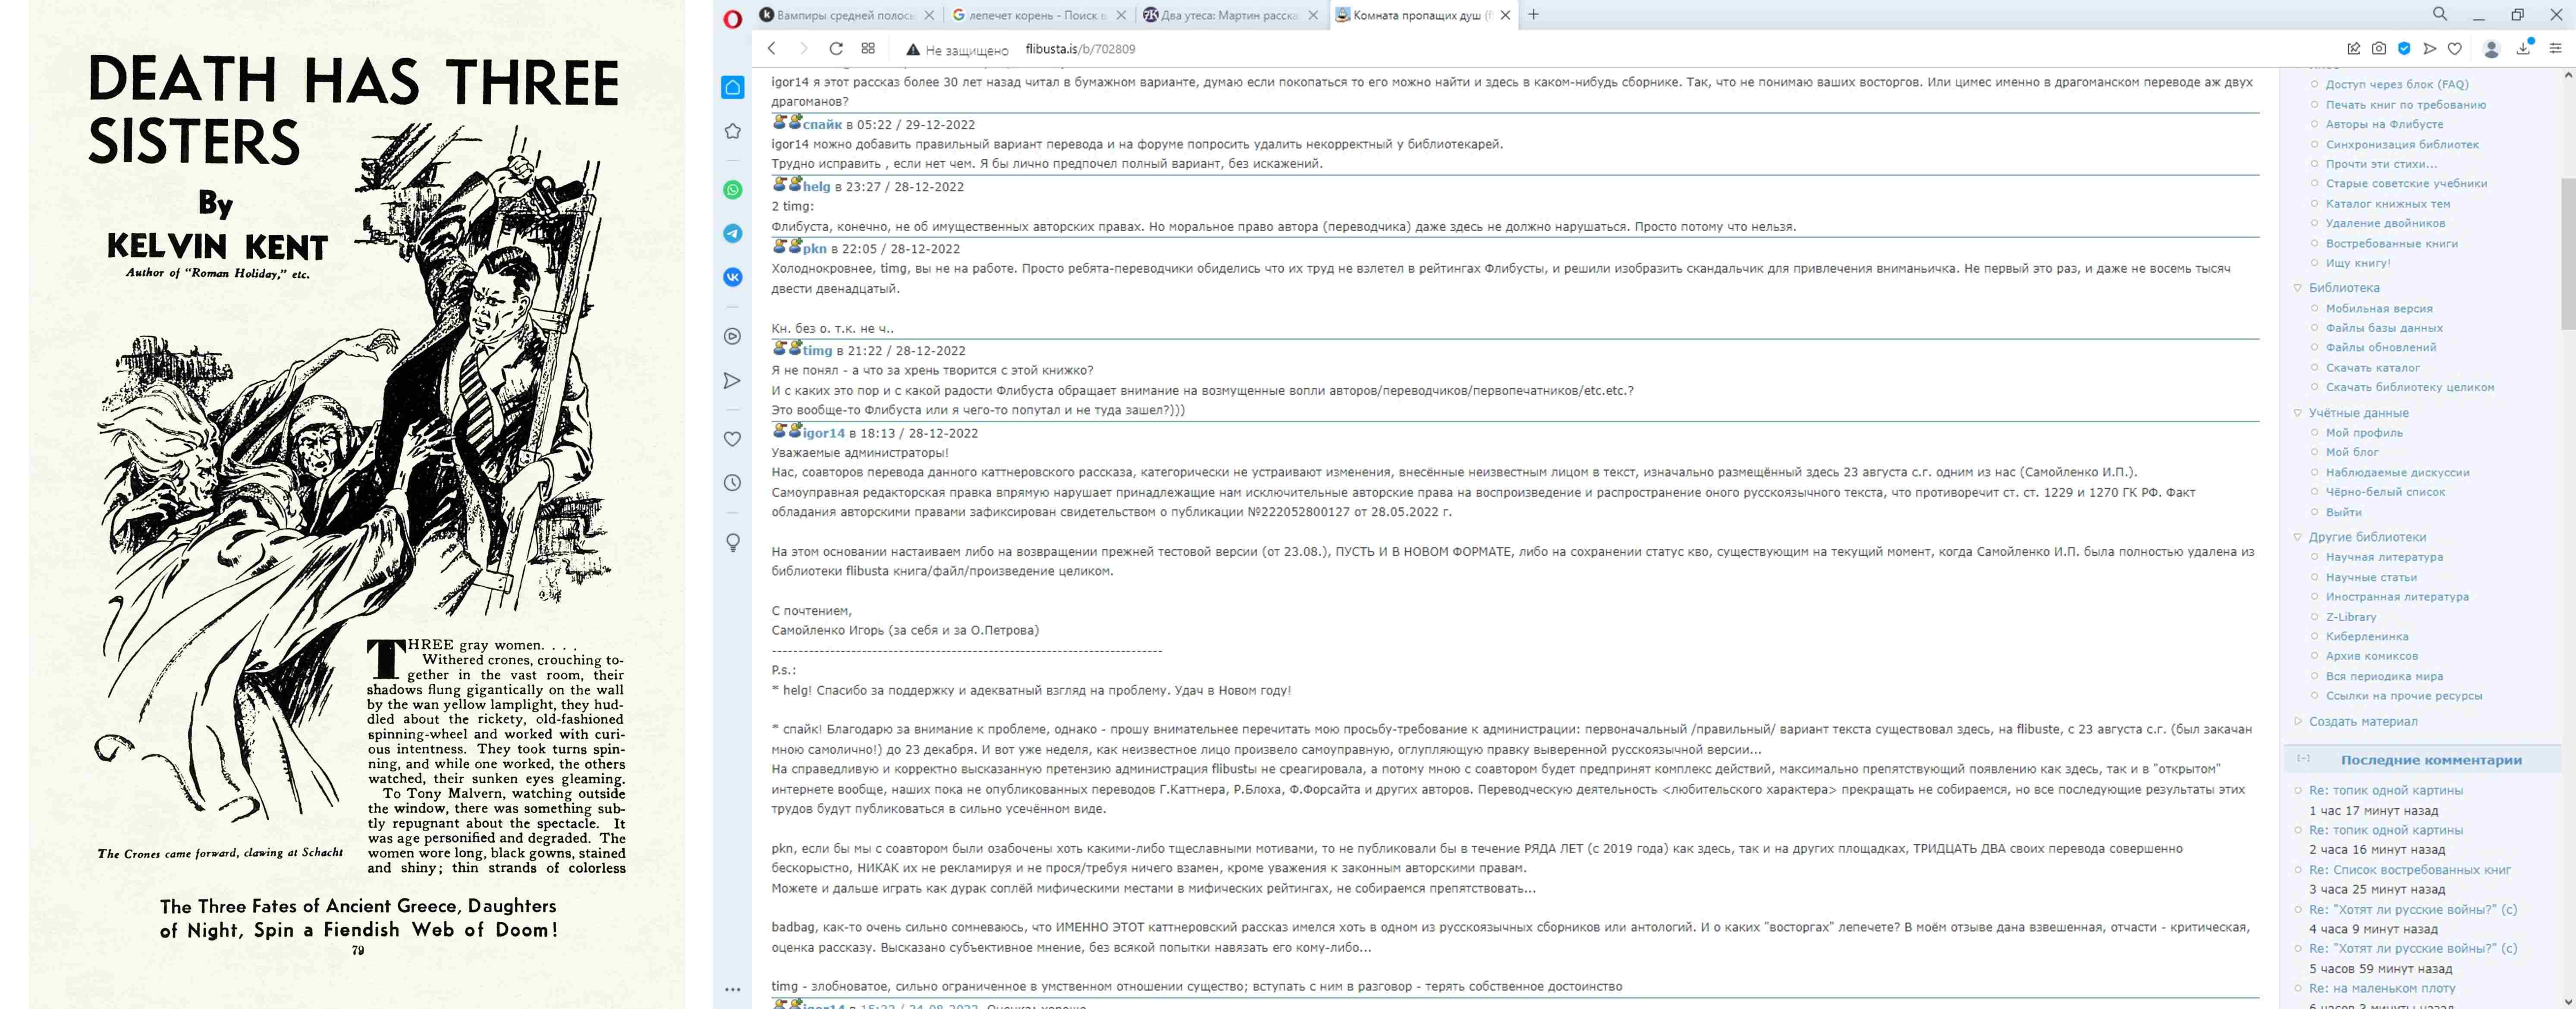This screenshot has height=1009, width=2576.
Task: Go forward with the browser forward arrow
Action: coord(803,48)
